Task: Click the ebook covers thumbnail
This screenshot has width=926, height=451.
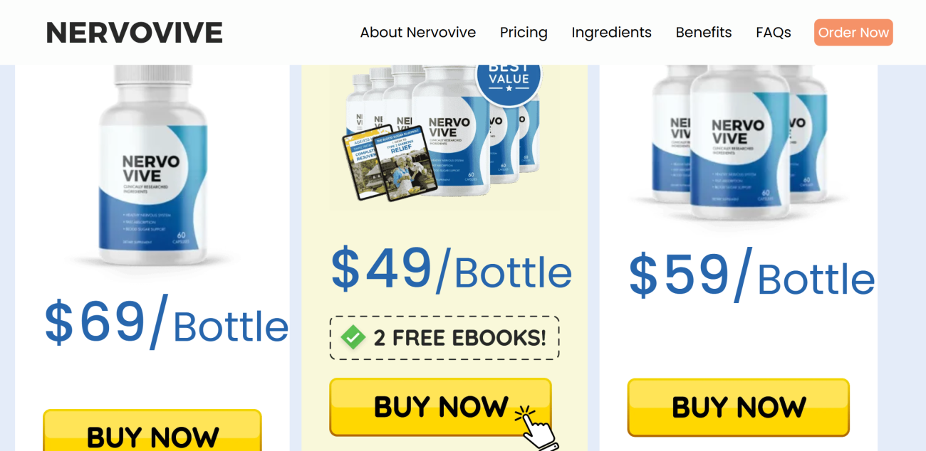Action: click(x=385, y=162)
